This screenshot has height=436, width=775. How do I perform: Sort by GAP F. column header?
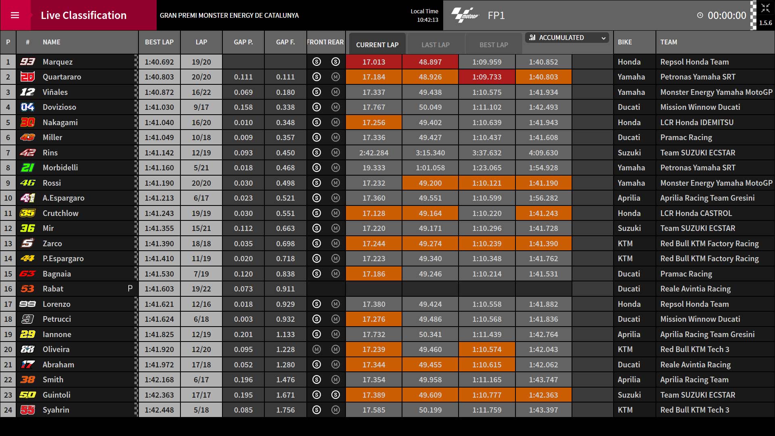(285, 42)
